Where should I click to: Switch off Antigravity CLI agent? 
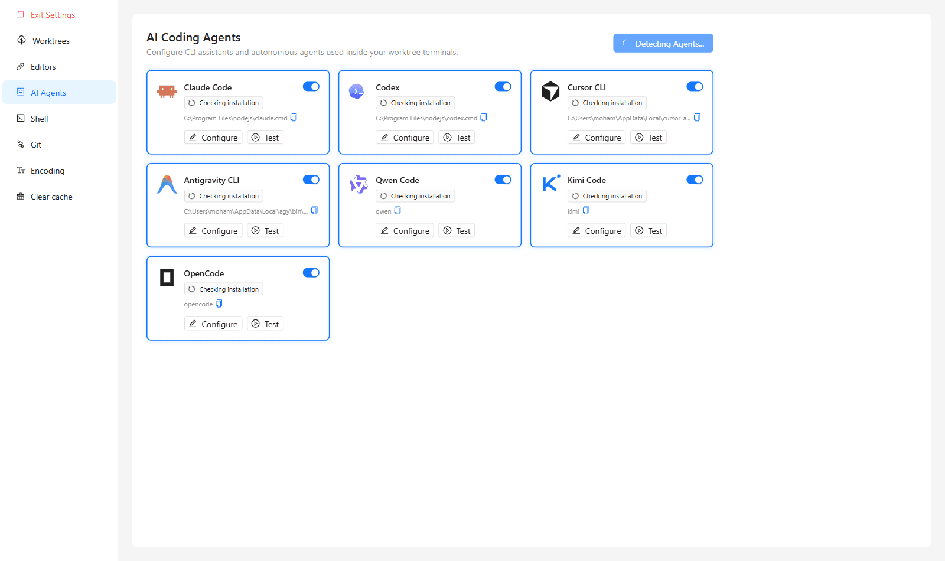click(311, 180)
